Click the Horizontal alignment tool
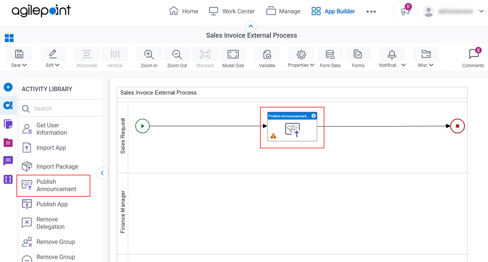 tap(87, 58)
